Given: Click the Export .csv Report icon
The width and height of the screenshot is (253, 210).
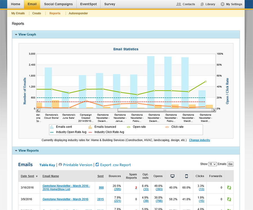Looking at the screenshot, I should coord(97,165).
